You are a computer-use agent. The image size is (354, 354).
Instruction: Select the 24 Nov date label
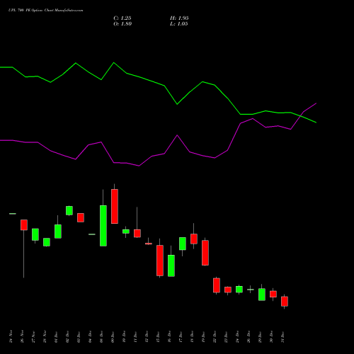(11, 337)
